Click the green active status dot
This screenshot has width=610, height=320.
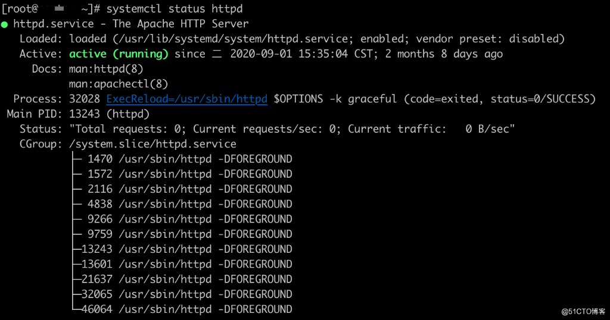[x=4, y=24]
